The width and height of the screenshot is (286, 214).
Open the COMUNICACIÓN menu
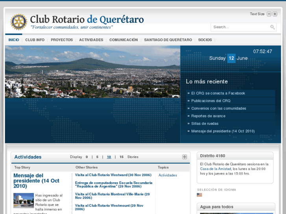(124, 40)
